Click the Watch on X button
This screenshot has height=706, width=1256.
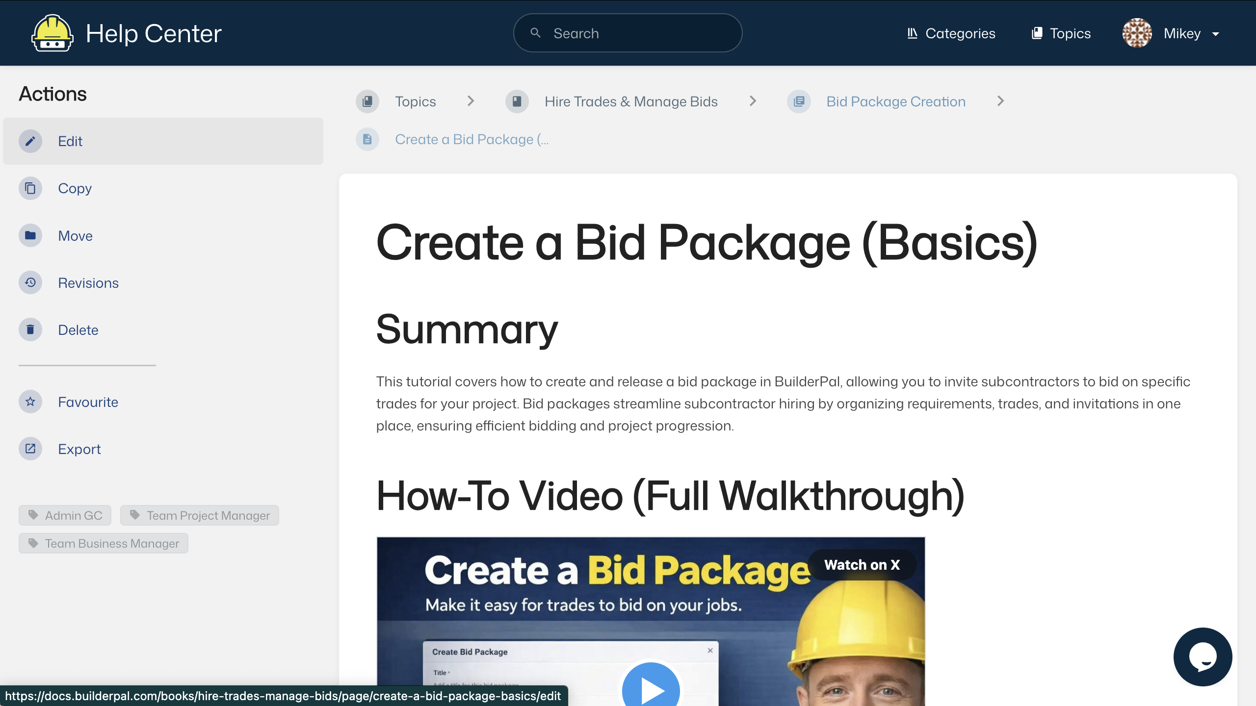click(862, 565)
